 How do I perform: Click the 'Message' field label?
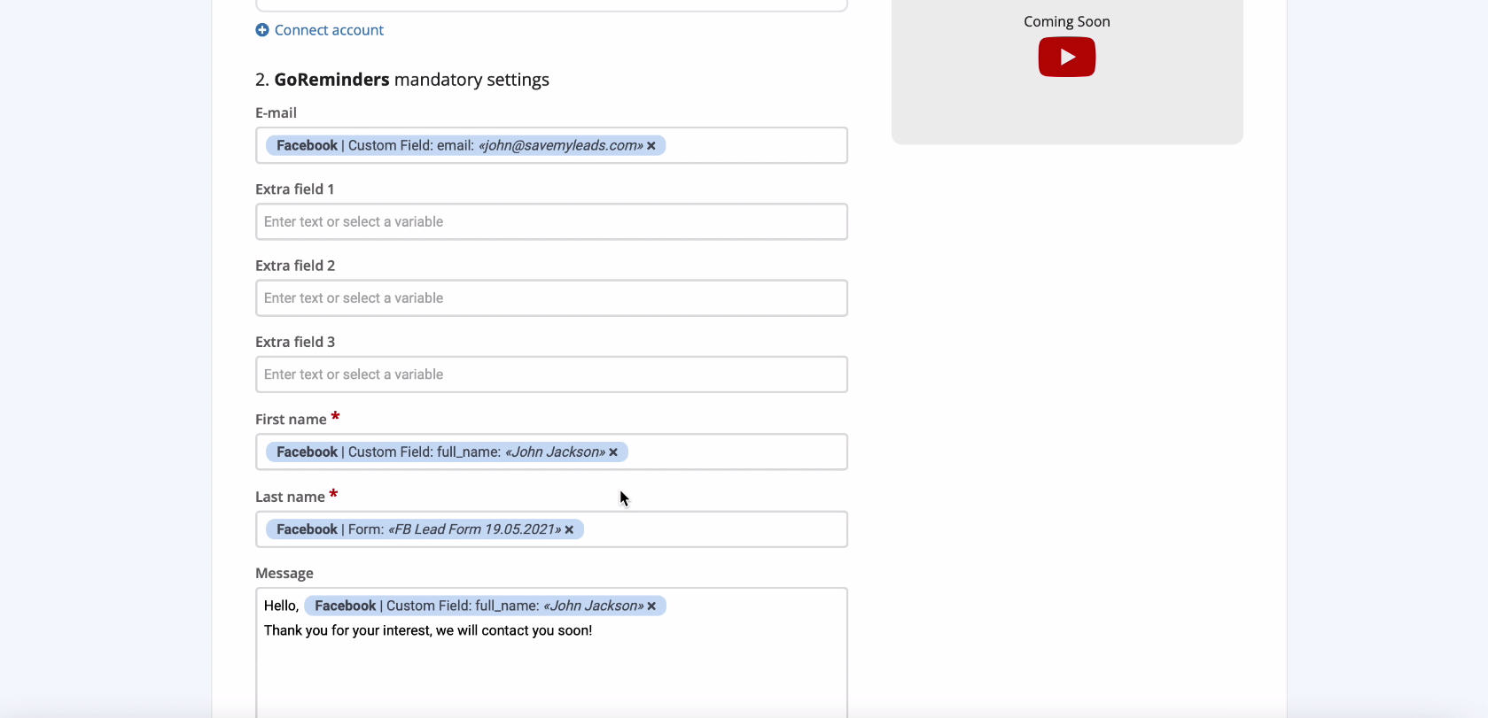(284, 574)
